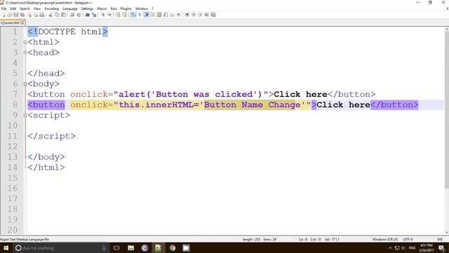Click line number 8 in the margin
The width and height of the screenshot is (449, 253).
(15, 105)
